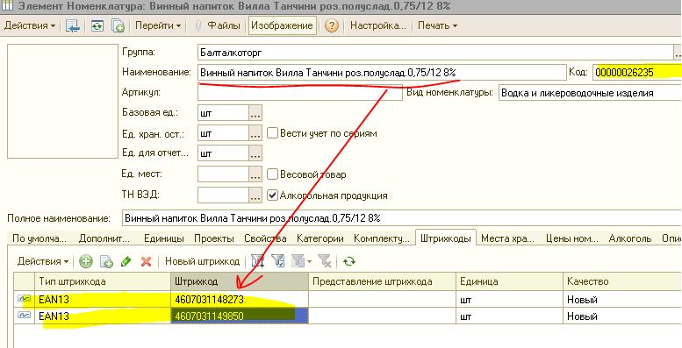Uncheck the Алкогольная продукция checkbox
Screen dimensions: 682x348
272,195
